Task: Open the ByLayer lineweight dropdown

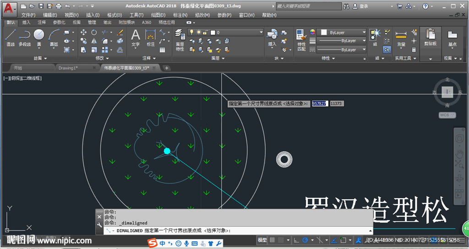Action: [x=341, y=41]
